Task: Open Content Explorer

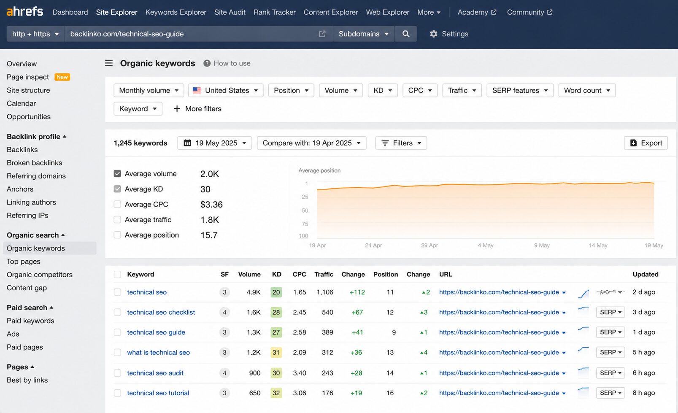Action: [331, 12]
